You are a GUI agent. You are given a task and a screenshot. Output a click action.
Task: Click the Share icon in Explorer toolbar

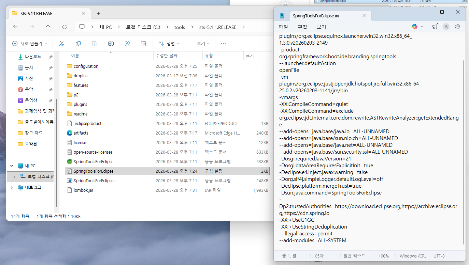click(x=127, y=44)
